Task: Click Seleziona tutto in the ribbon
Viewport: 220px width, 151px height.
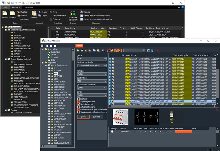Action: 59,16
